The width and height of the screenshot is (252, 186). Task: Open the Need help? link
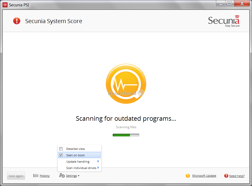pyautogui.click(x=237, y=176)
